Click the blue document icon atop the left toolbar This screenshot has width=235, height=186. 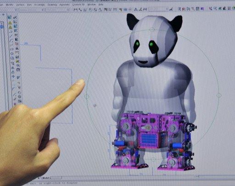(10, 17)
